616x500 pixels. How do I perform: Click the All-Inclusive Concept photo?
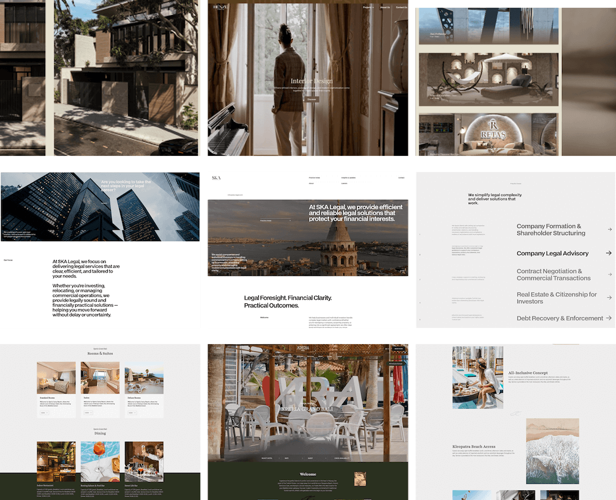coord(478,377)
